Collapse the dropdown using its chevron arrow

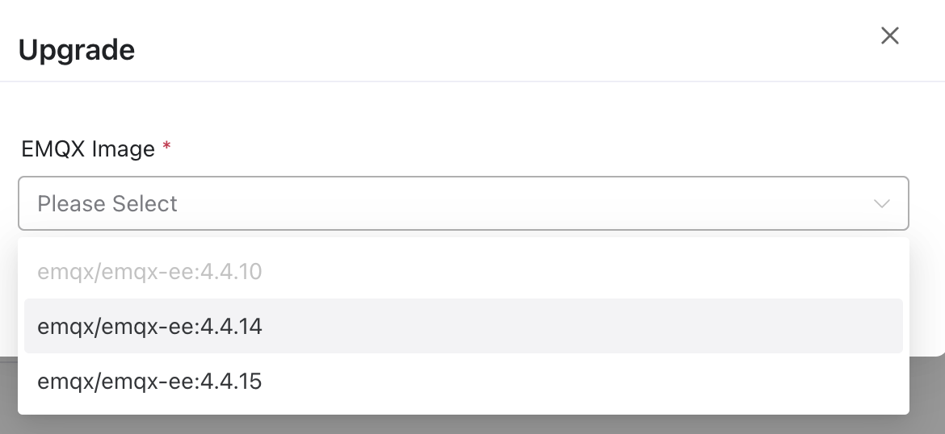[881, 203]
